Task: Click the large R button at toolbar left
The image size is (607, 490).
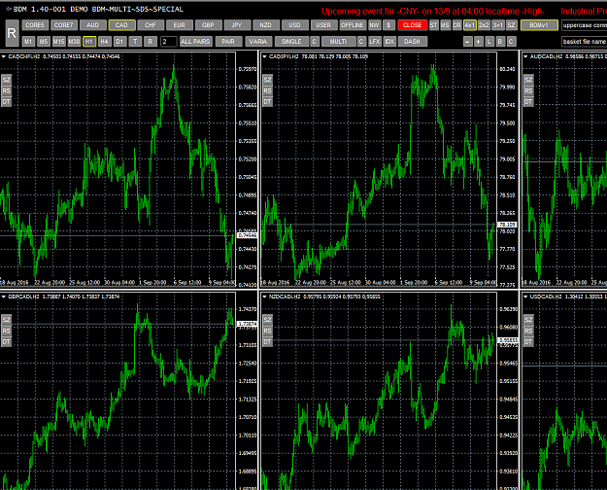Action: pos(12,33)
